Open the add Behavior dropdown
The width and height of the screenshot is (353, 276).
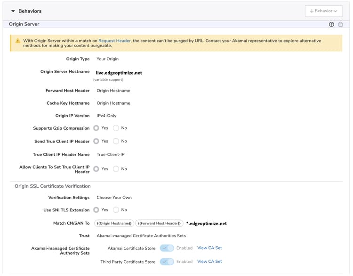323,11
